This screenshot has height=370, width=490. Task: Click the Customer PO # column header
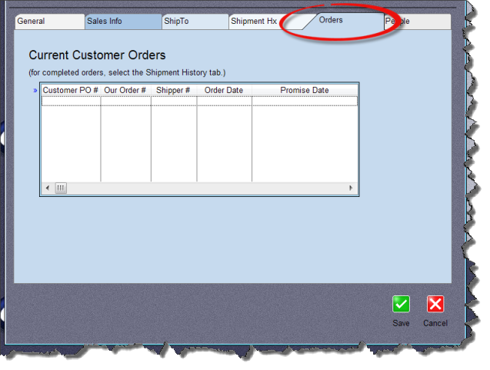70,90
